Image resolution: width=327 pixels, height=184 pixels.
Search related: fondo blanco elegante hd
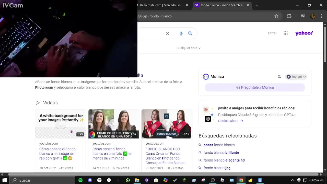point(224,160)
